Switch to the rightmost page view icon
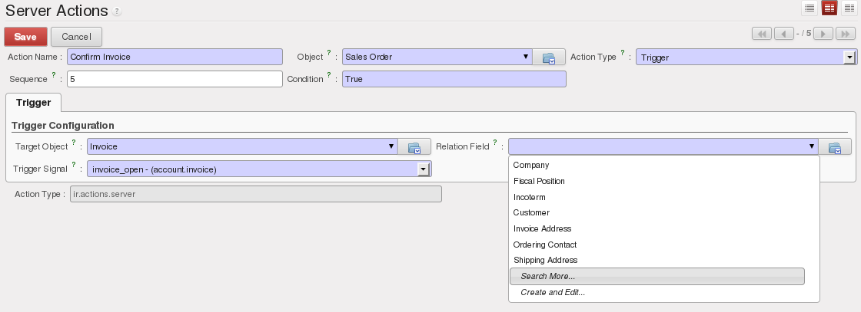Viewport: 861px width, 312px height. [849, 8]
